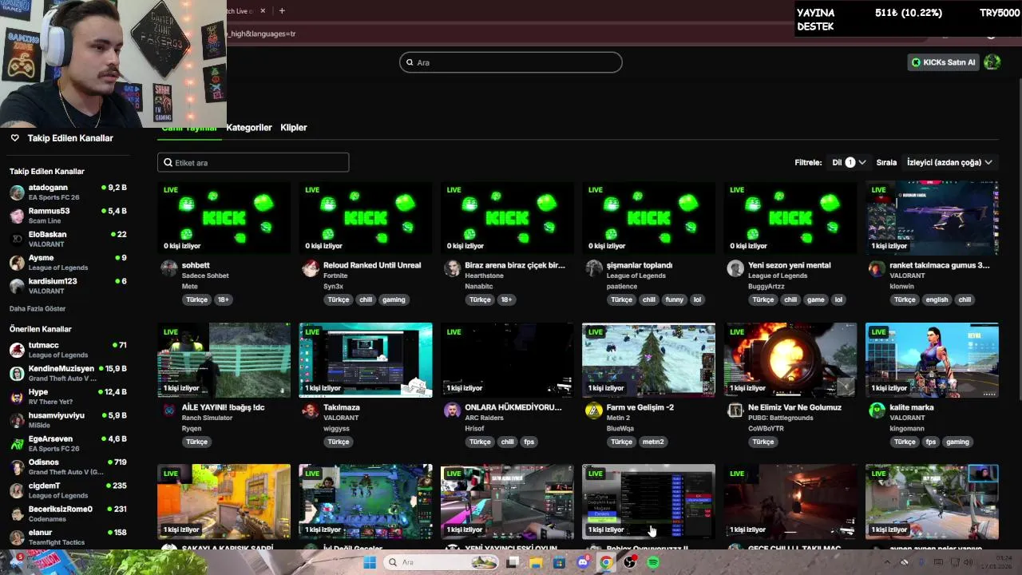The width and height of the screenshot is (1022, 575).
Task: Open the kalite marka stream thumbnail
Action: 932,360
